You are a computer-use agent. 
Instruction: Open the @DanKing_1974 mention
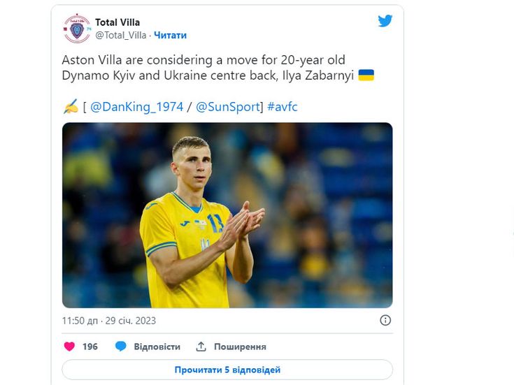136,107
